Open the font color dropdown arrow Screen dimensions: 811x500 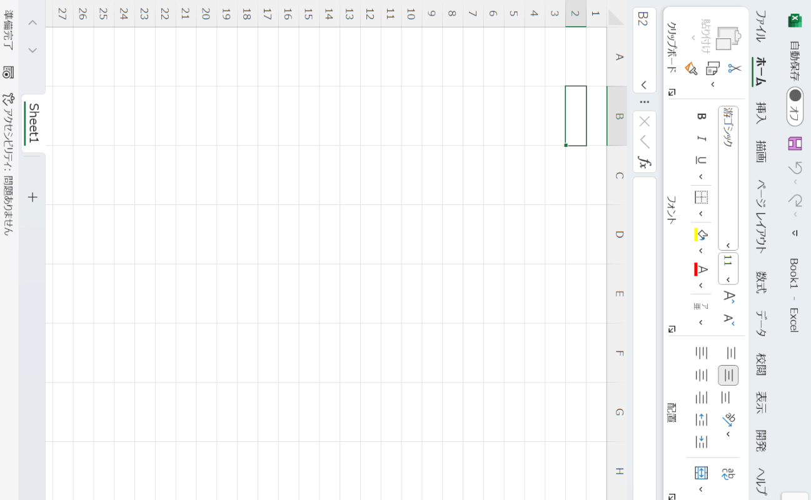click(x=701, y=286)
